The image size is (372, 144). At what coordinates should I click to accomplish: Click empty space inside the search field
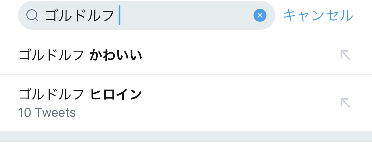point(186,15)
